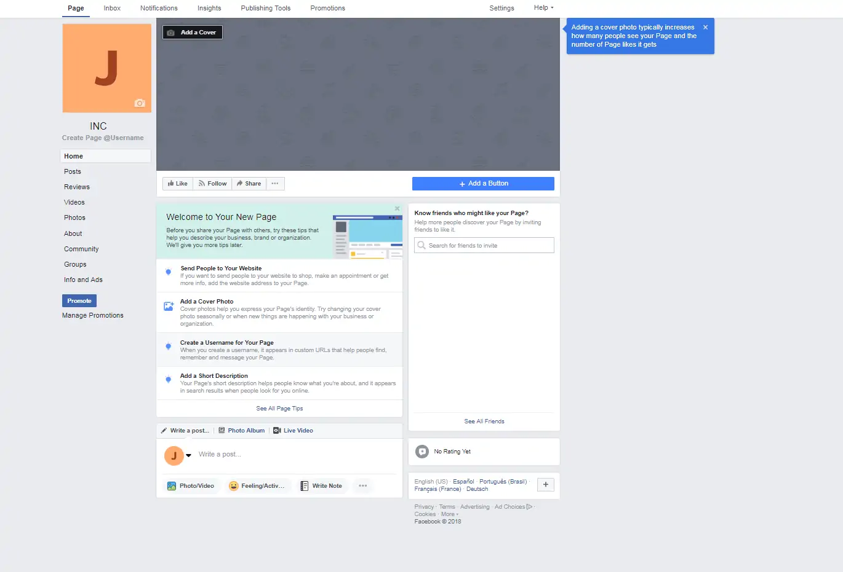Select About in left sidebar
The image size is (843, 572).
(x=73, y=234)
